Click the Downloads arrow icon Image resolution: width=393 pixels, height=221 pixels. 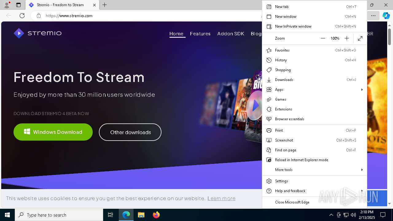point(269,80)
